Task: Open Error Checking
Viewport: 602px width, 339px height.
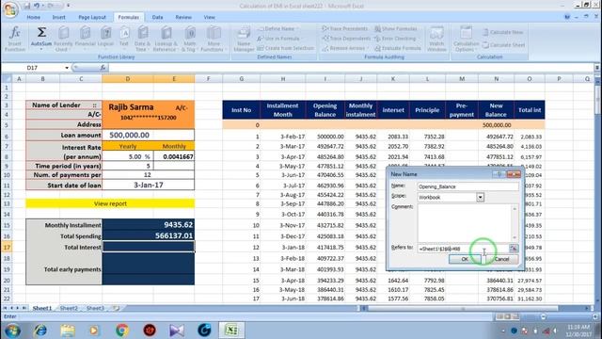Action: tap(395, 39)
